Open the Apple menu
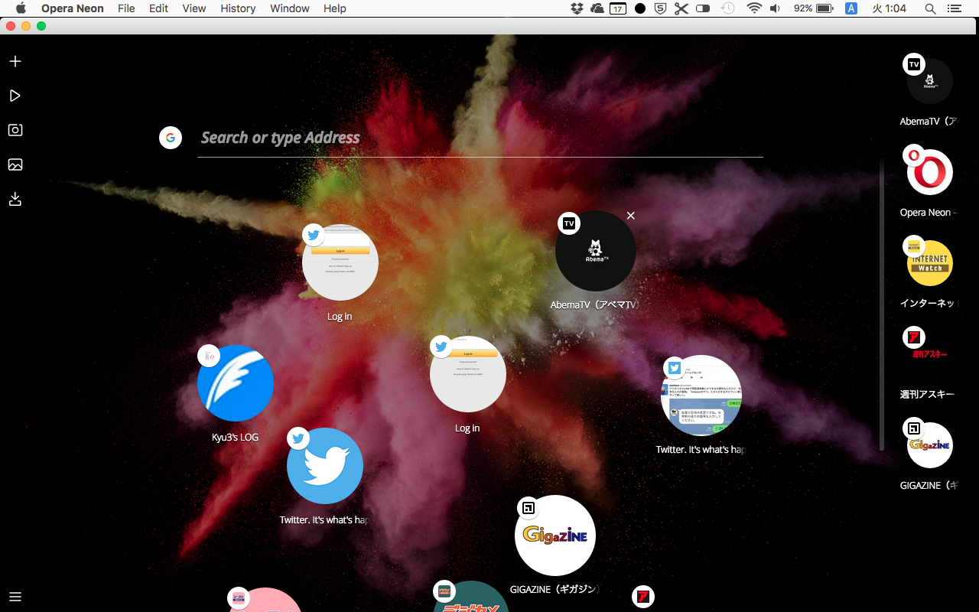 21,8
